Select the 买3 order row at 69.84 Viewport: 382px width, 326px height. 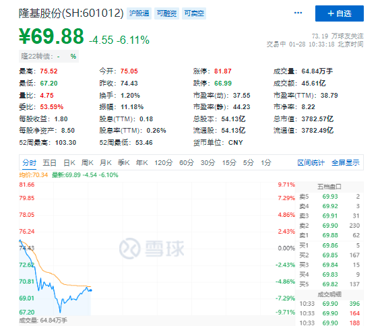[x=329, y=265]
